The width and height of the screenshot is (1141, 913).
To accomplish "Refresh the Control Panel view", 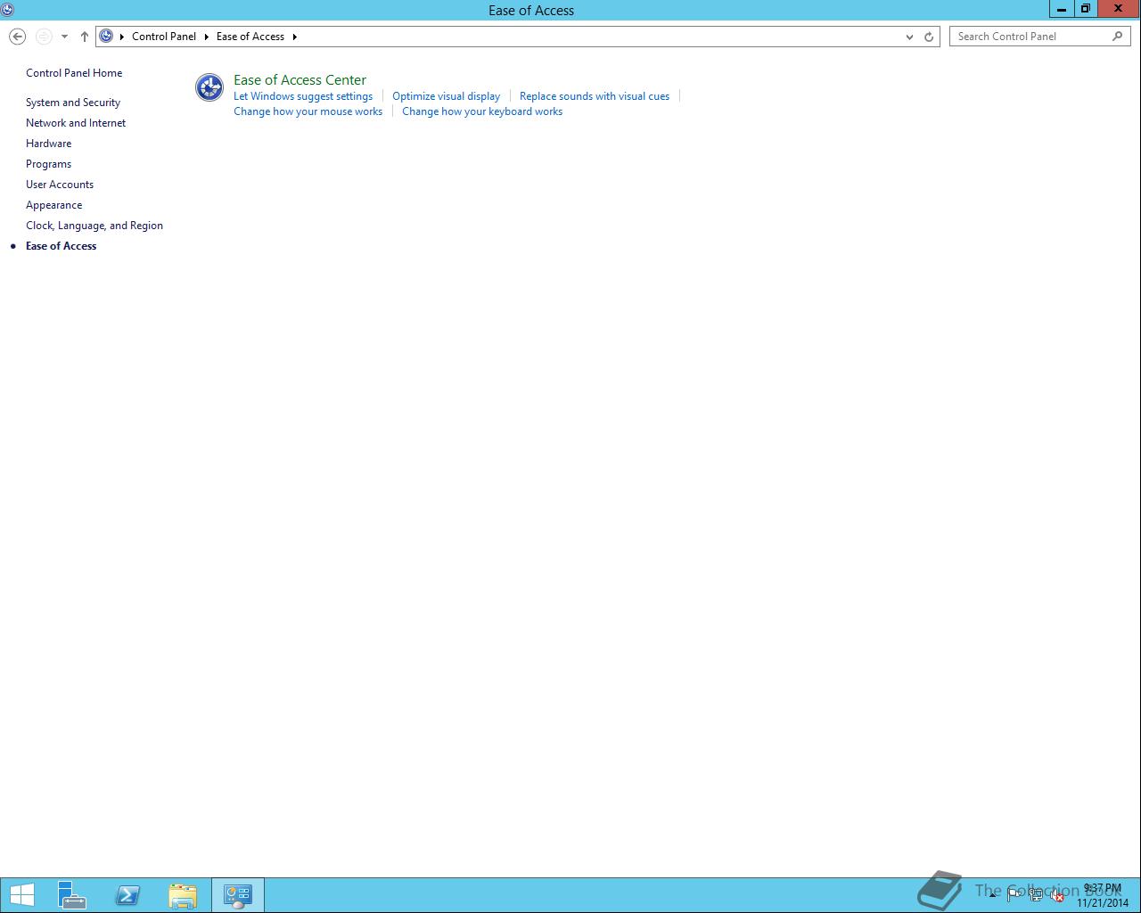I will click(x=929, y=37).
